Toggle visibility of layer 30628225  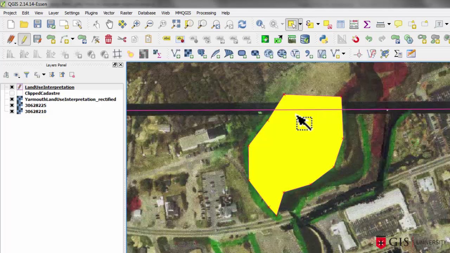[x=12, y=105]
